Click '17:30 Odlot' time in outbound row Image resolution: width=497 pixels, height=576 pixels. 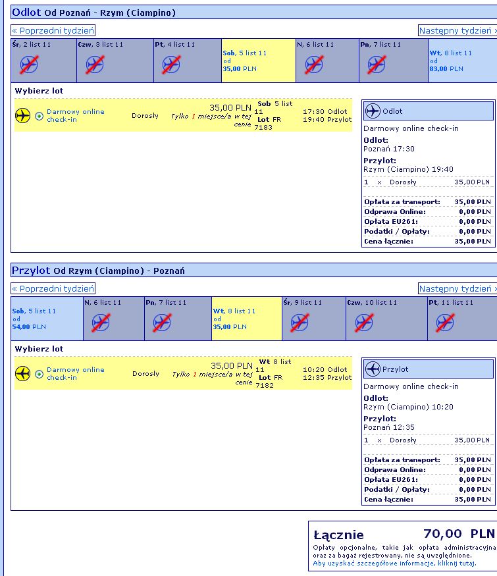pos(325,111)
